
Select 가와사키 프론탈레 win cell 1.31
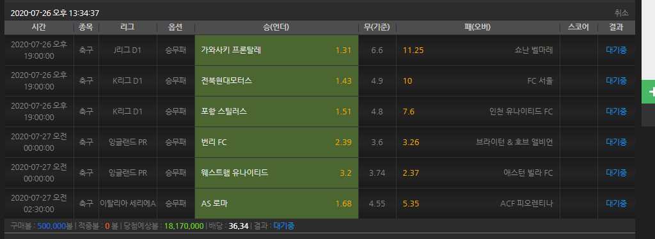[276, 50]
